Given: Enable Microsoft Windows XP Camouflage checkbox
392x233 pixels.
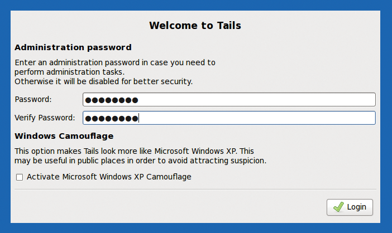Looking at the screenshot, I should click(x=20, y=177).
